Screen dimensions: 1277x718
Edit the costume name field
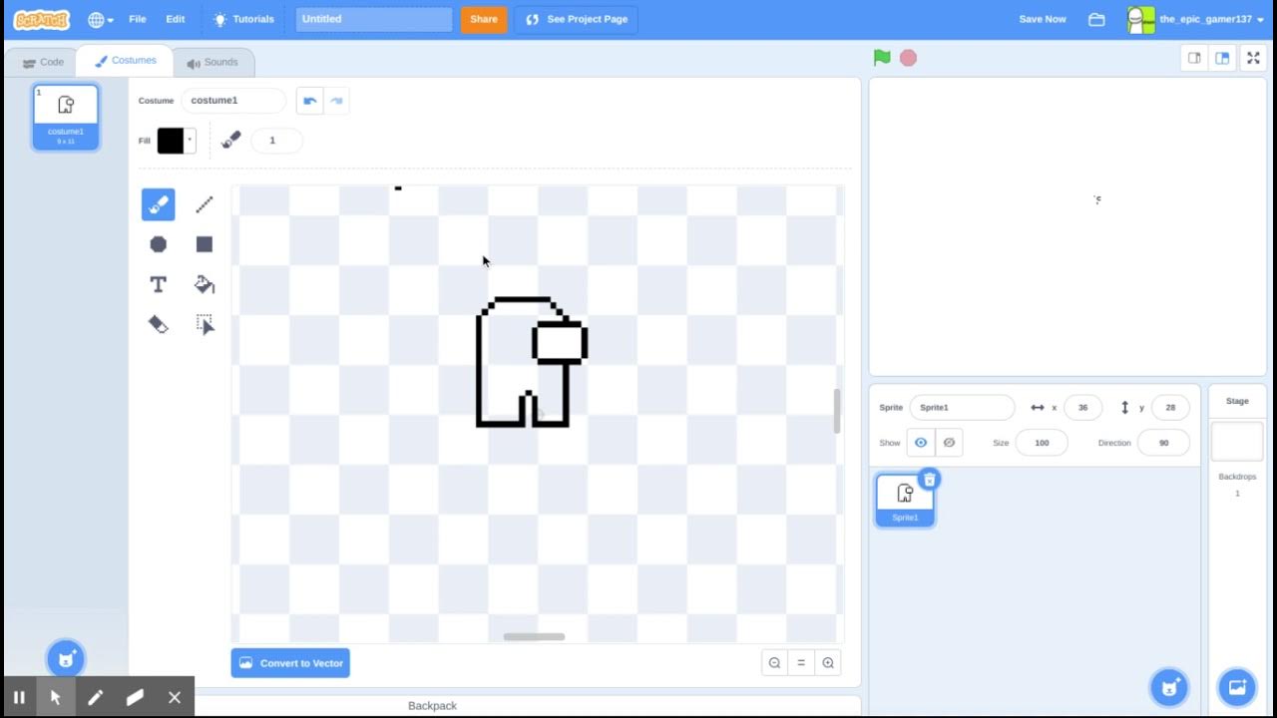pyautogui.click(x=233, y=101)
